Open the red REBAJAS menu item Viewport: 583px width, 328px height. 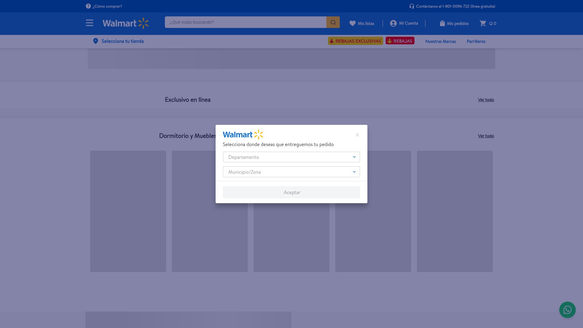click(400, 41)
